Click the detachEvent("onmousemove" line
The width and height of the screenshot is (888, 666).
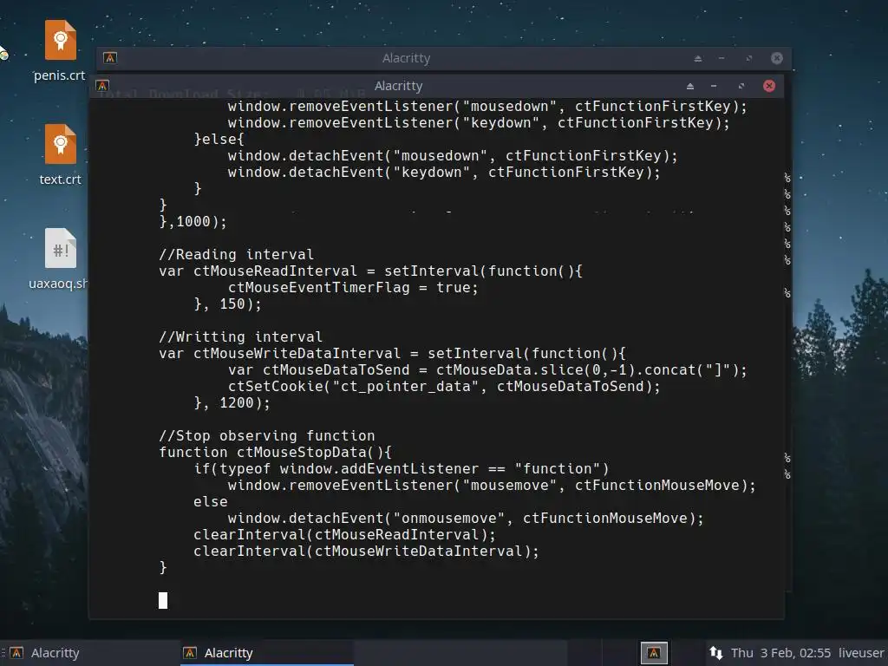point(466,519)
